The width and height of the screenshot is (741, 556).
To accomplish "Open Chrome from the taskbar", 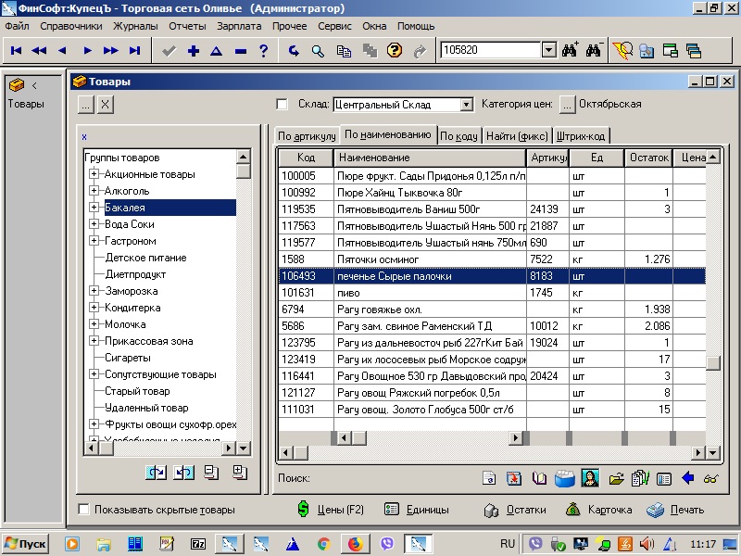I will coord(323,543).
